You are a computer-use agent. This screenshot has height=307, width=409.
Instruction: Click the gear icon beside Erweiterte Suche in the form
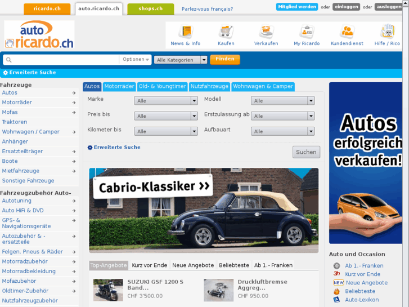90,148
